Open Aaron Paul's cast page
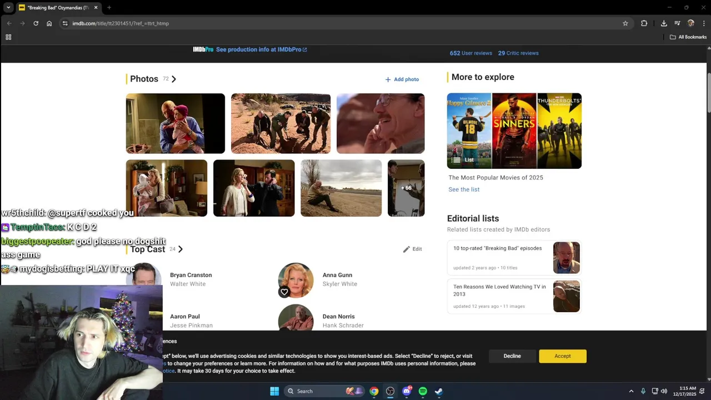Screen dimensions: 711x400 pyautogui.click(x=185, y=317)
